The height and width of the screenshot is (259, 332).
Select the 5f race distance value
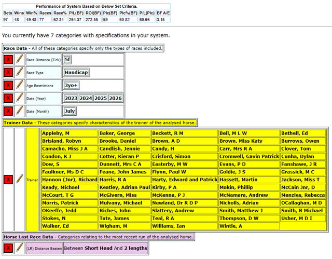click(x=67, y=60)
